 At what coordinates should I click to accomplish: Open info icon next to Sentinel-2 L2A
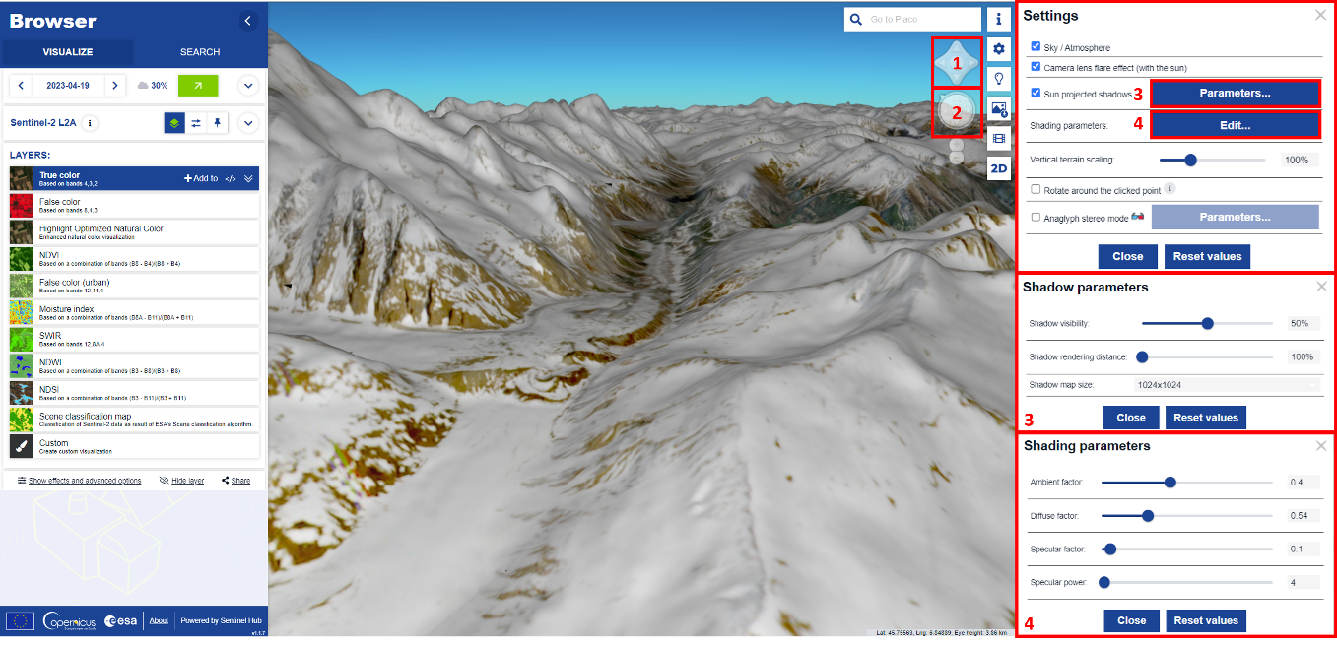point(90,123)
